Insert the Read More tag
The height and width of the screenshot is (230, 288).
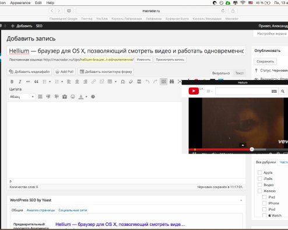(x=139, y=82)
